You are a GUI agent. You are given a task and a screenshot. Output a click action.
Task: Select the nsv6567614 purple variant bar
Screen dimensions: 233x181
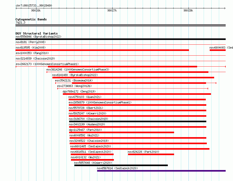pos(161,171)
